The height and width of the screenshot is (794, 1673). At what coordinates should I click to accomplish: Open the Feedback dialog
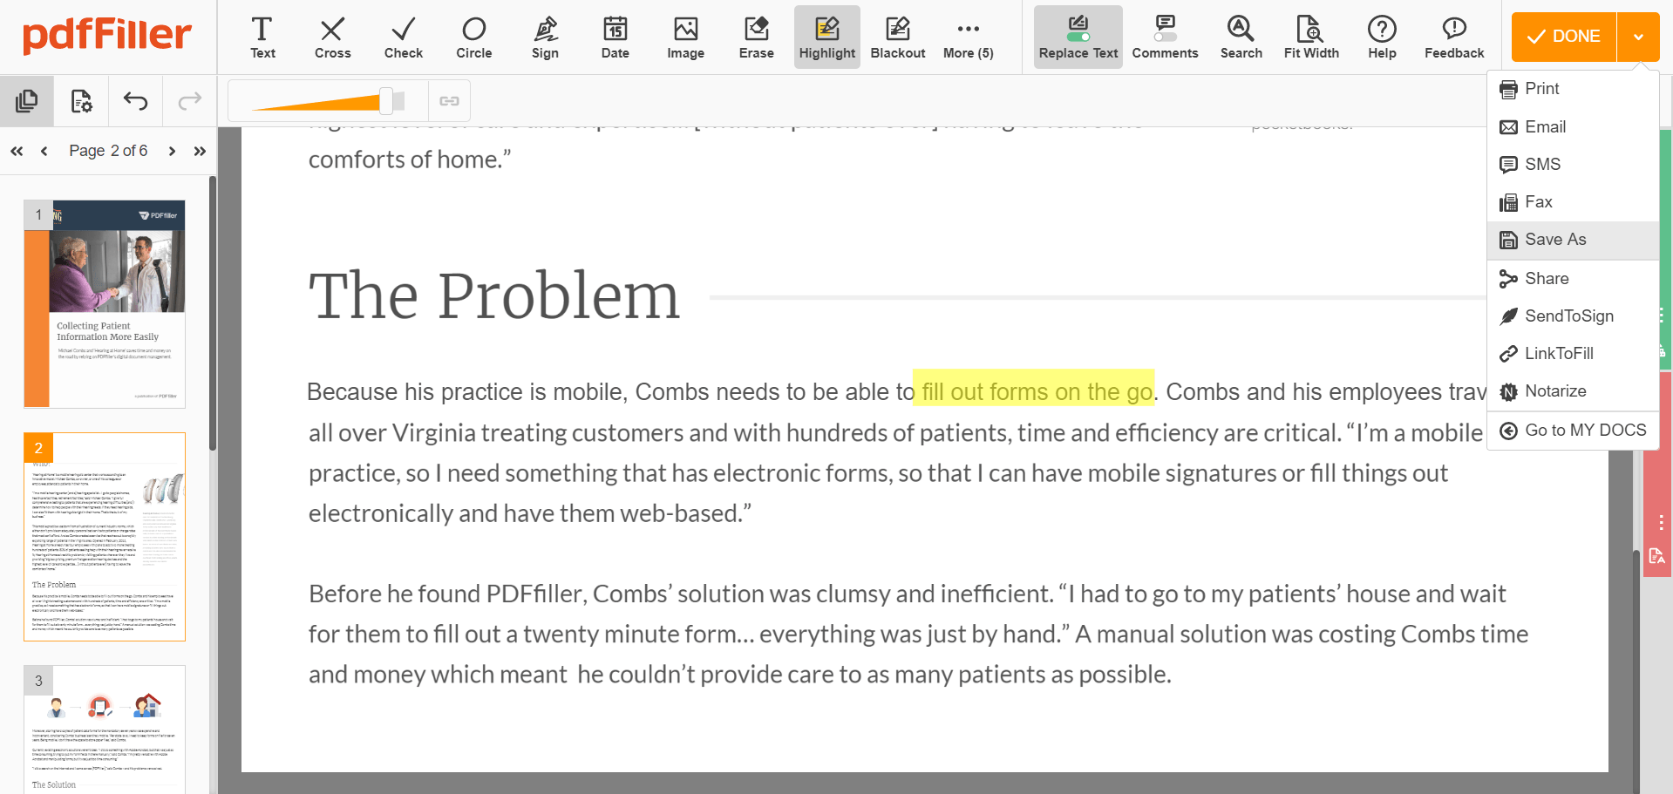point(1452,37)
